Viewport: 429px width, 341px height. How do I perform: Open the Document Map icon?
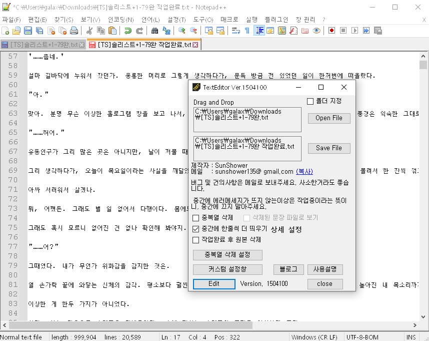point(282,31)
